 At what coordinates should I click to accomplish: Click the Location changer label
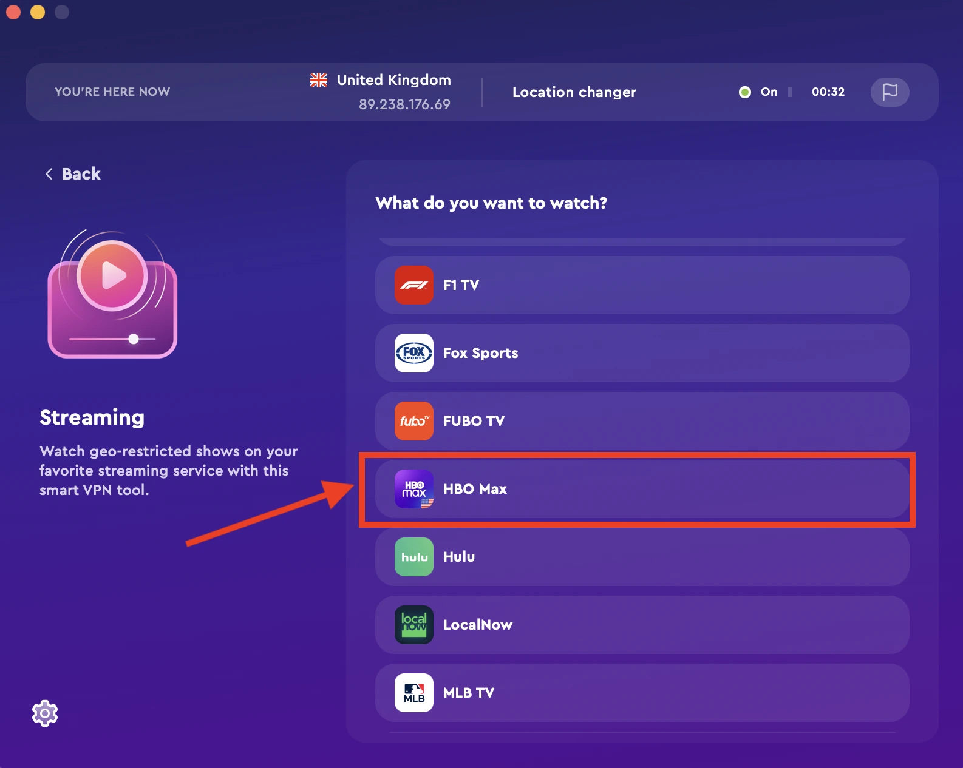574,92
